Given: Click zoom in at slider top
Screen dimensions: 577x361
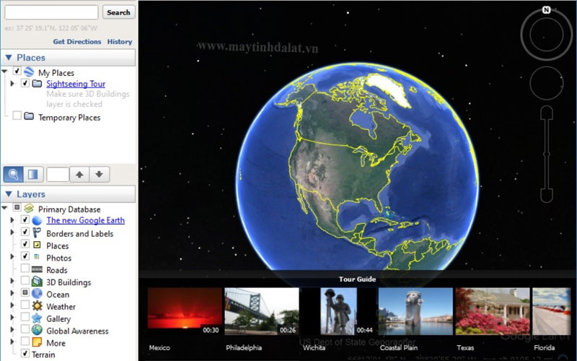Looking at the screenshot, I should (x=547, y=112).
